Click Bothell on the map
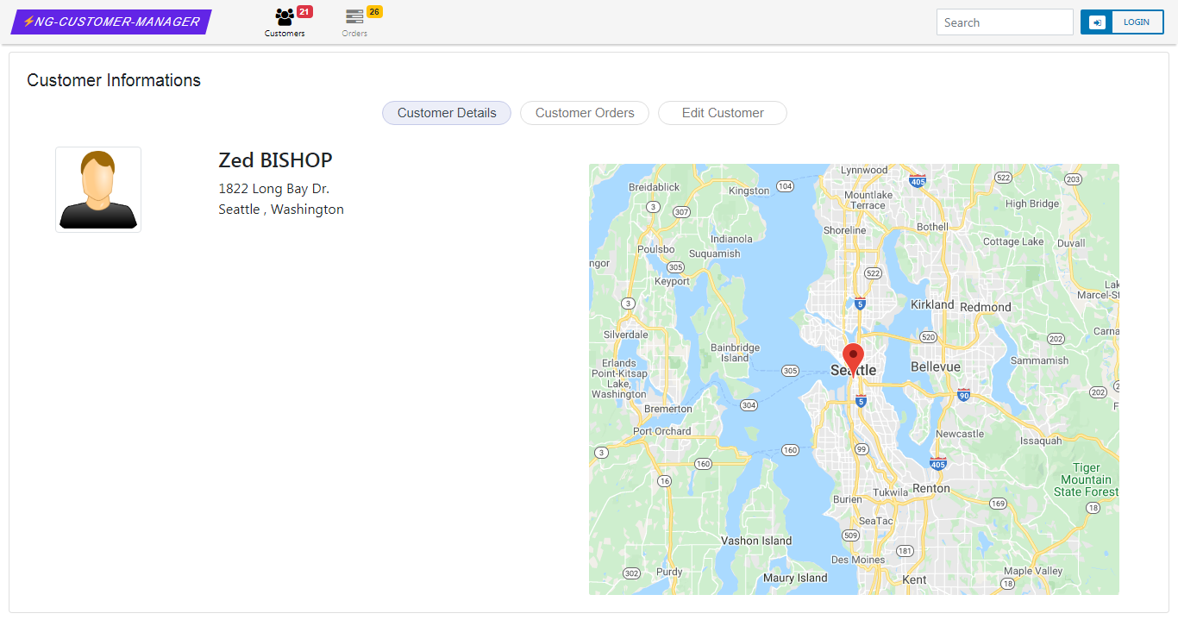1178x626 pixels. [x=932, y=227]
